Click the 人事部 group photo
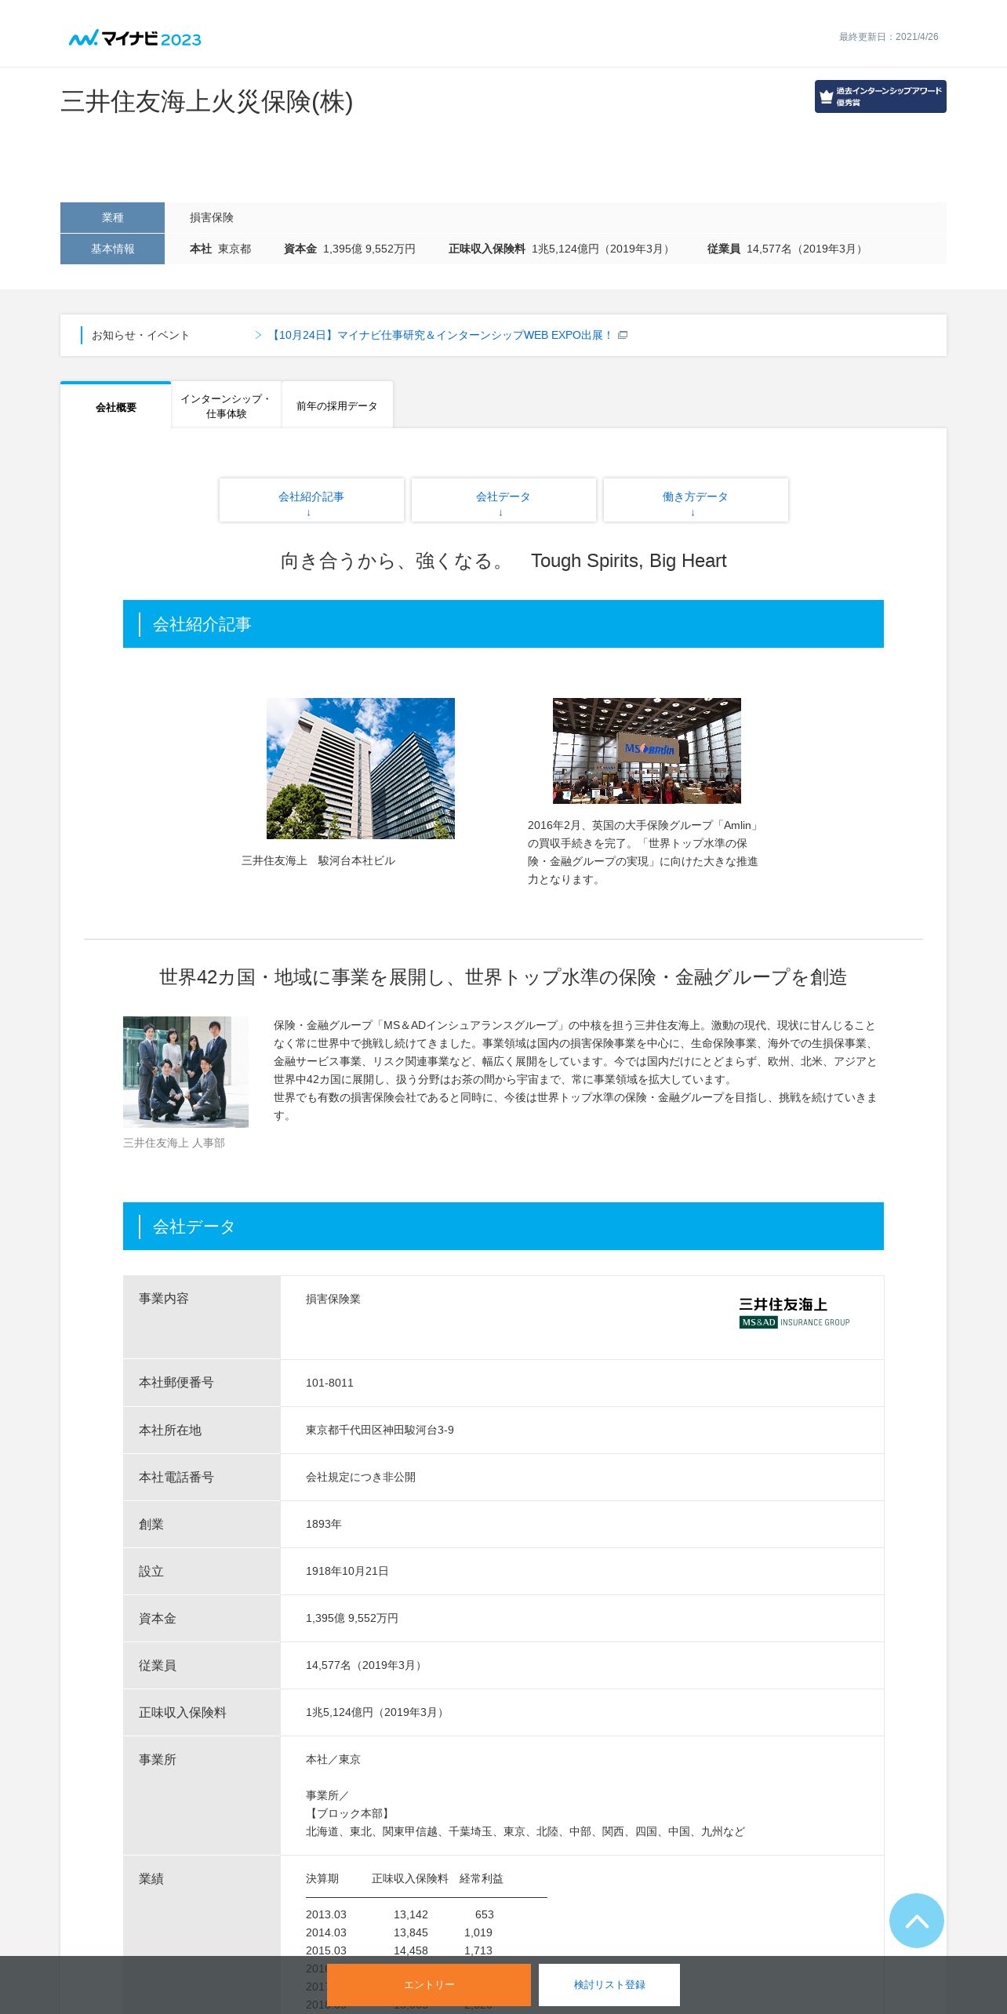The image size is (1007, 2014). 186,1072
